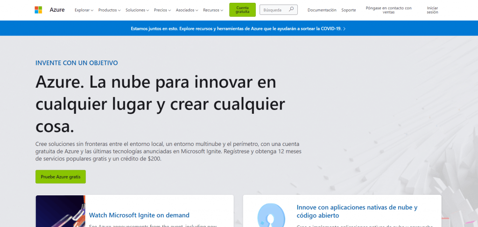Open Watch Microsoft Ignite on demand link
Screen dimensions: 478x227
coord(139,215)
